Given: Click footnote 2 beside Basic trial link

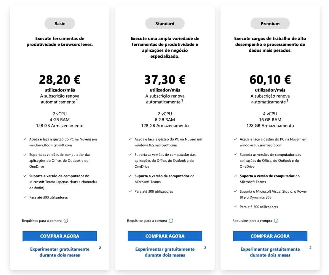Looking at the screenshot, I should [x=100, y=248].
